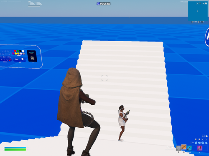
Task: Select the purple legendary item slot
Action: [200, 148]
